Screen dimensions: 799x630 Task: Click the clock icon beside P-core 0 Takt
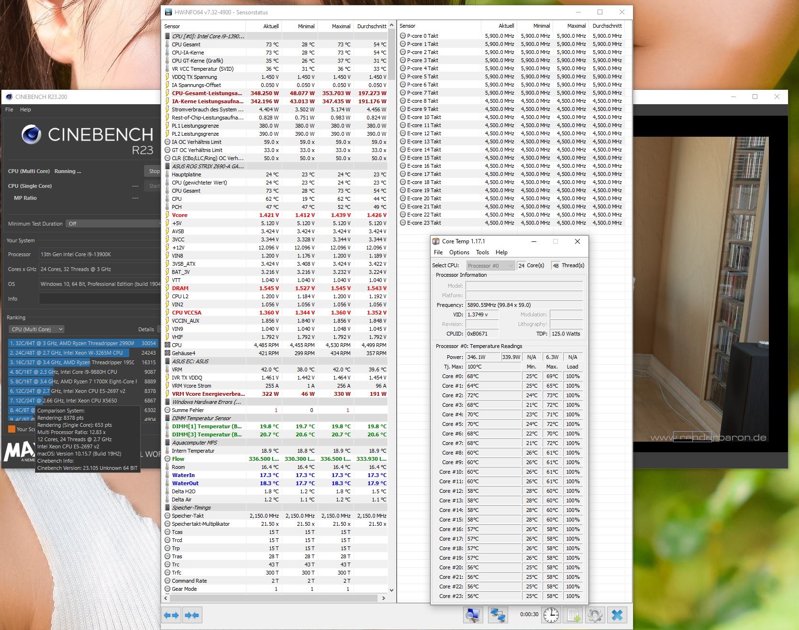click(x=403, y=36)
